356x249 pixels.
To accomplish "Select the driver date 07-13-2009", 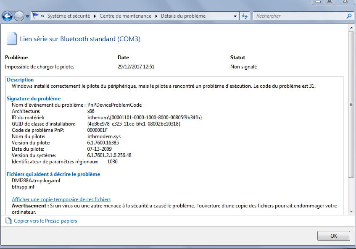I will click(x=100, y=149).
